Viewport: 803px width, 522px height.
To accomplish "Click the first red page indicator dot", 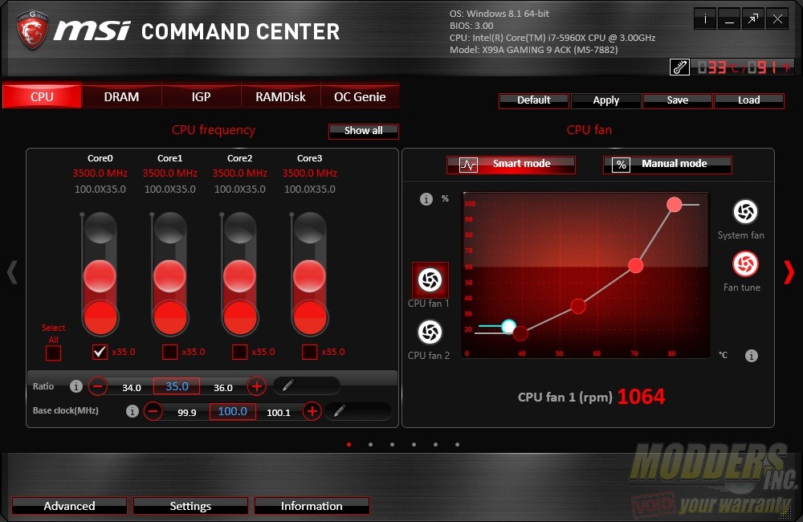I will (349, 445).
